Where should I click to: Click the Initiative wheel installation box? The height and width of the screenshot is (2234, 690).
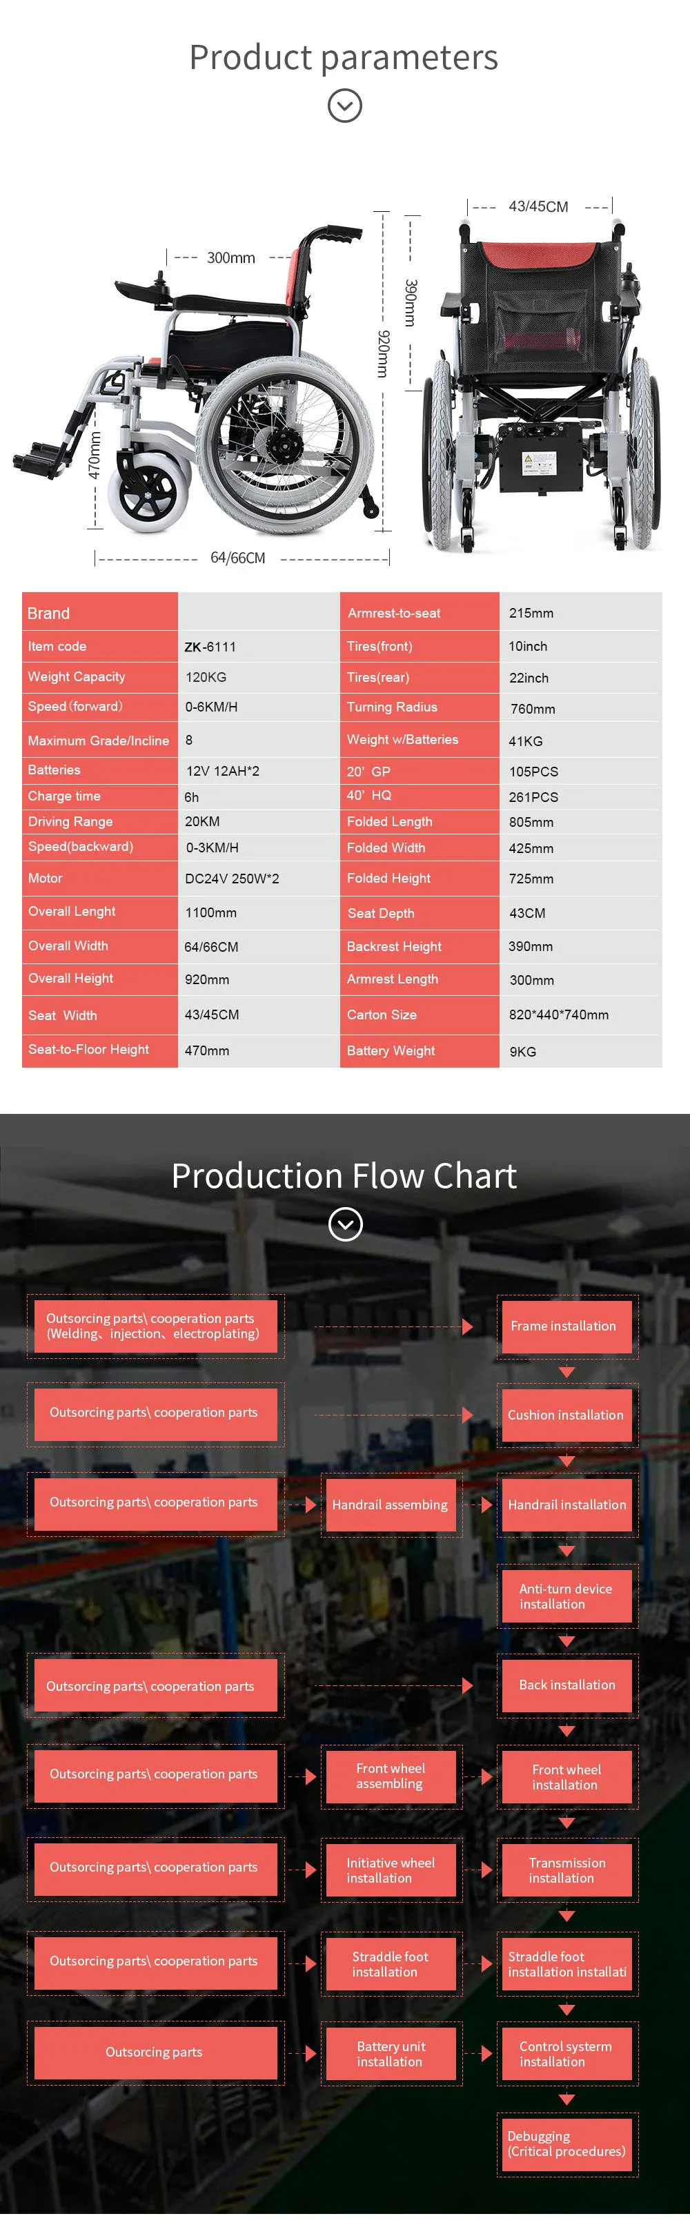tap(390, 1870)
